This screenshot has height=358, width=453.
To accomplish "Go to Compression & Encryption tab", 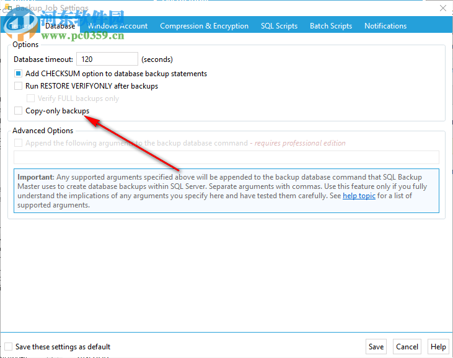I will (x=204, y=26).
